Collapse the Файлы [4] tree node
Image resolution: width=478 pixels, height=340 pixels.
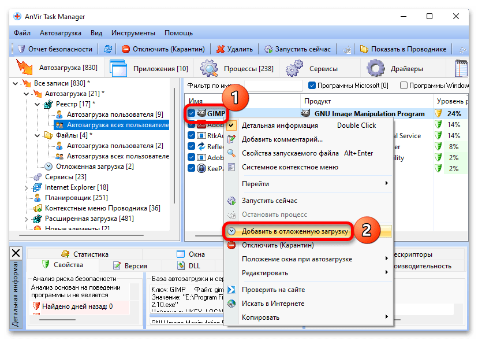click(37, 135)
